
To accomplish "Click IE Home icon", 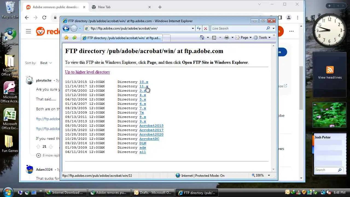I will pos(202,37).
